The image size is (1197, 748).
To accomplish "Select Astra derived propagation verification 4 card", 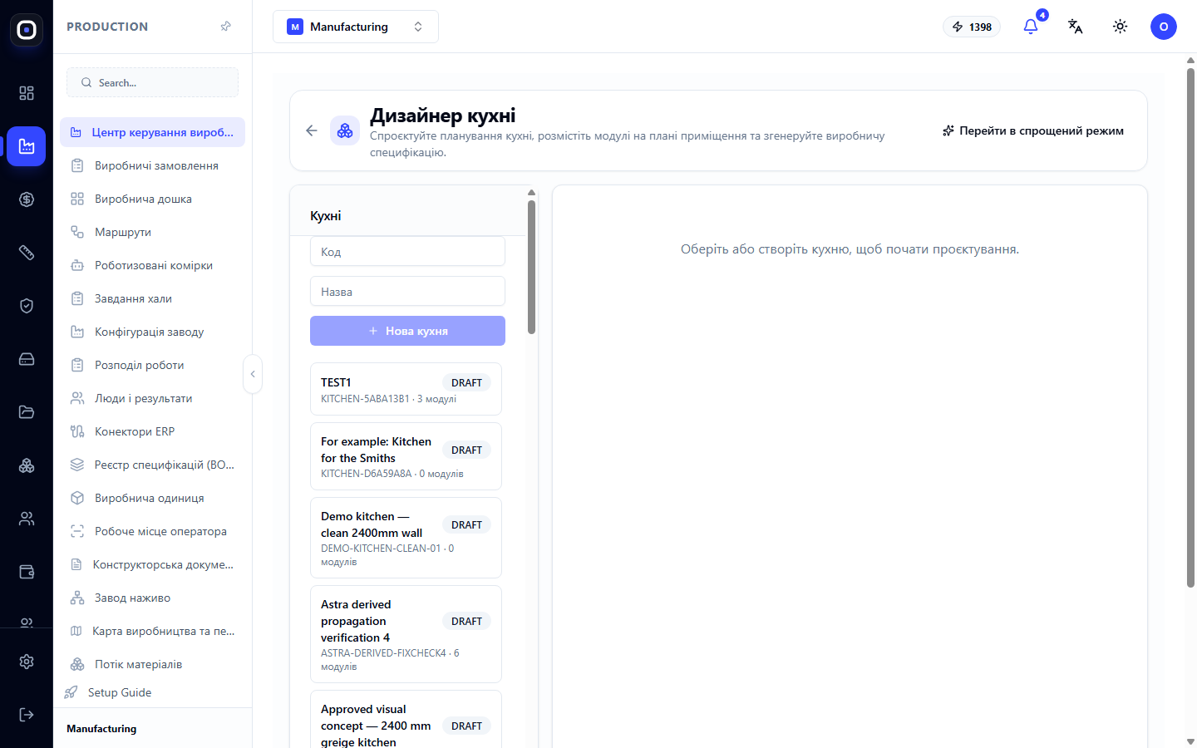I will pyautogui.click(x=406, y=634).
